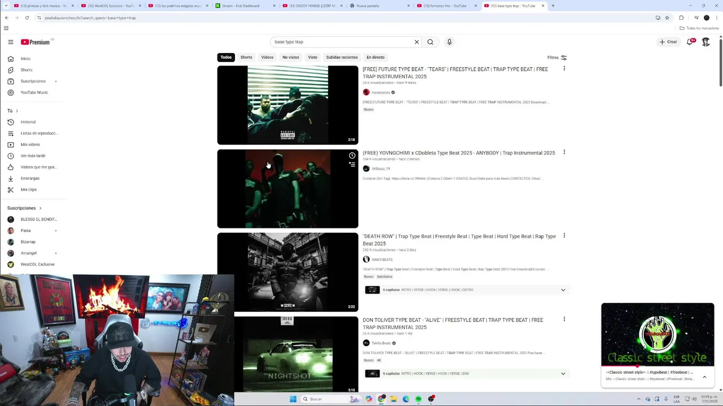Open Windows Start menu

point(293,399)
